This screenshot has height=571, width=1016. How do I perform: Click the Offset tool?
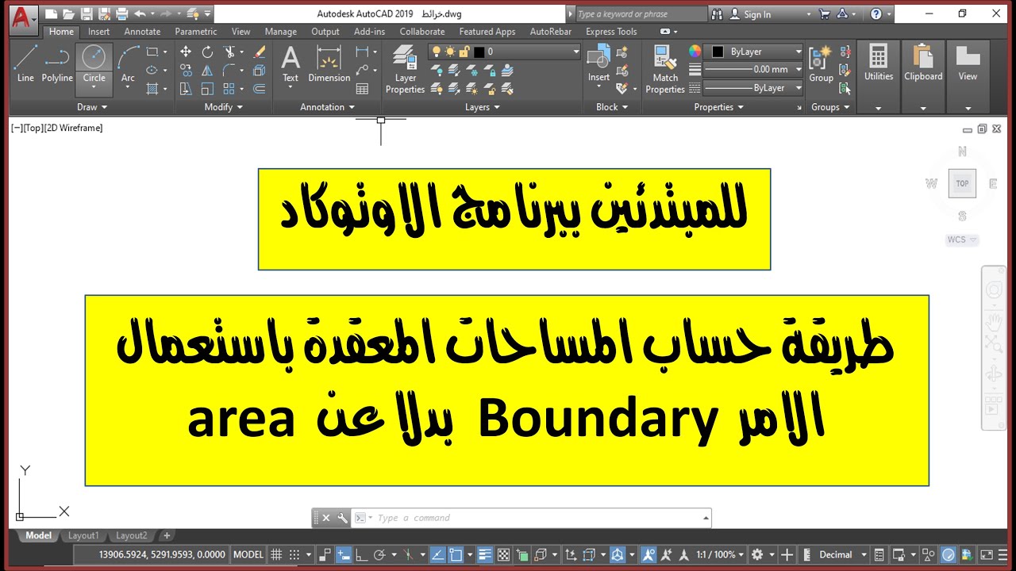[x=259, y=89]
